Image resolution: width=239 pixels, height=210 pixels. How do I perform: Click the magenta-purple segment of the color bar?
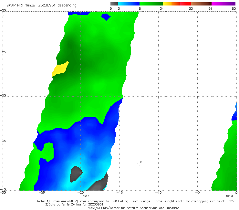tap(223, 4)
